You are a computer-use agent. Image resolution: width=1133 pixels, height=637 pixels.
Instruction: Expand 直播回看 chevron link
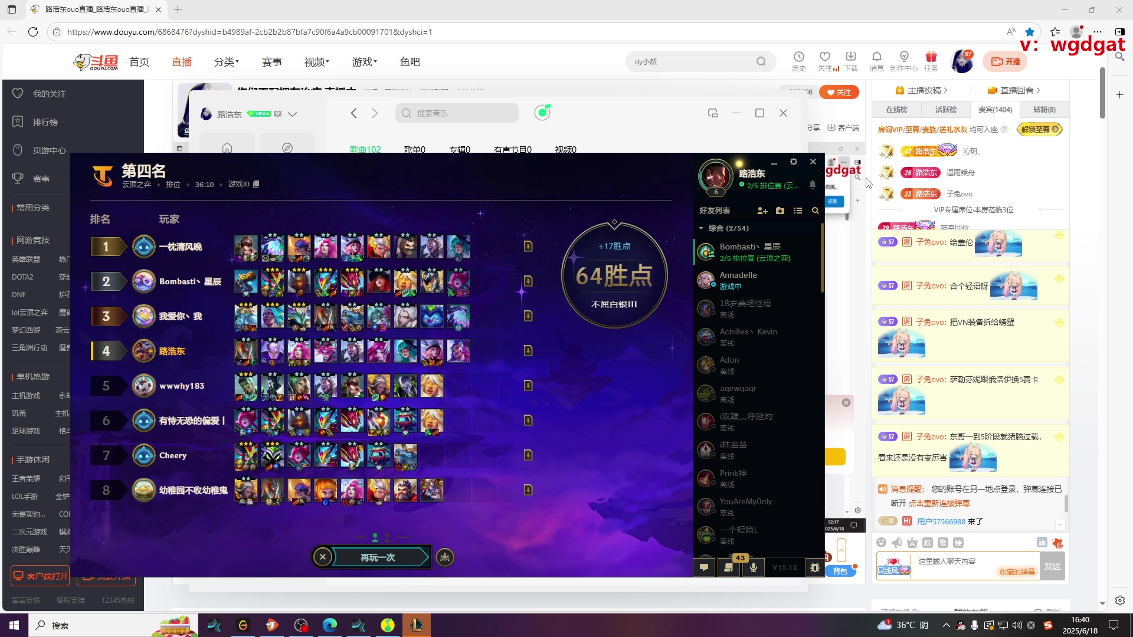pyautogui.click(x=1014, y=90)
